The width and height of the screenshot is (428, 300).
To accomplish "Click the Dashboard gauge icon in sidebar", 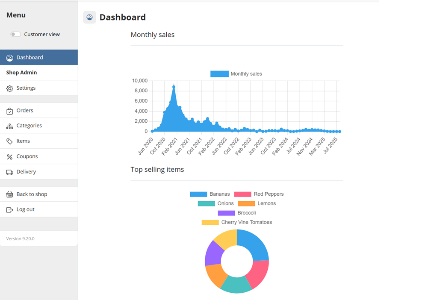I will [9, 58].
